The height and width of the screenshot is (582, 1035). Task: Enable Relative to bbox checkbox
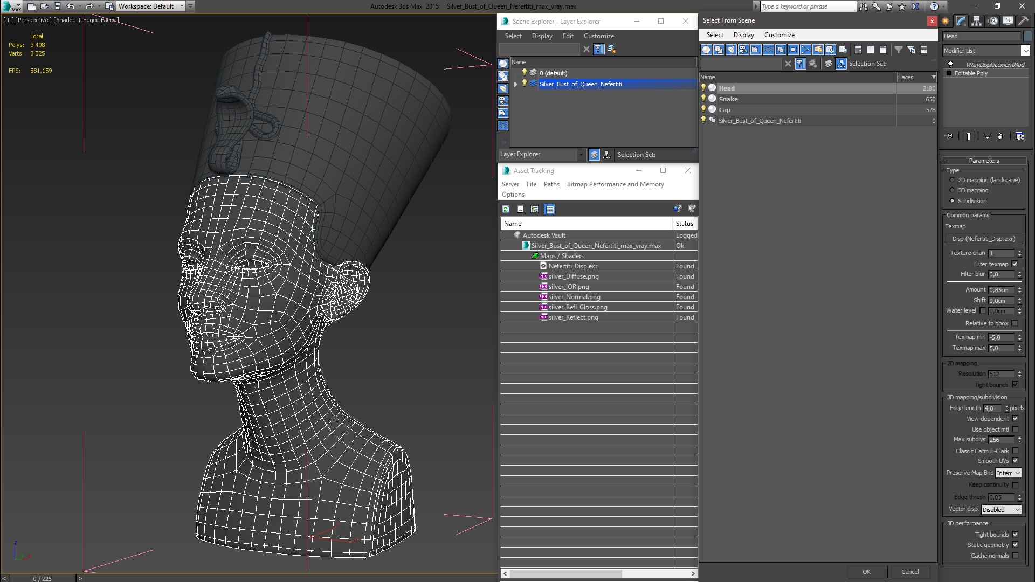[1015, 323]
